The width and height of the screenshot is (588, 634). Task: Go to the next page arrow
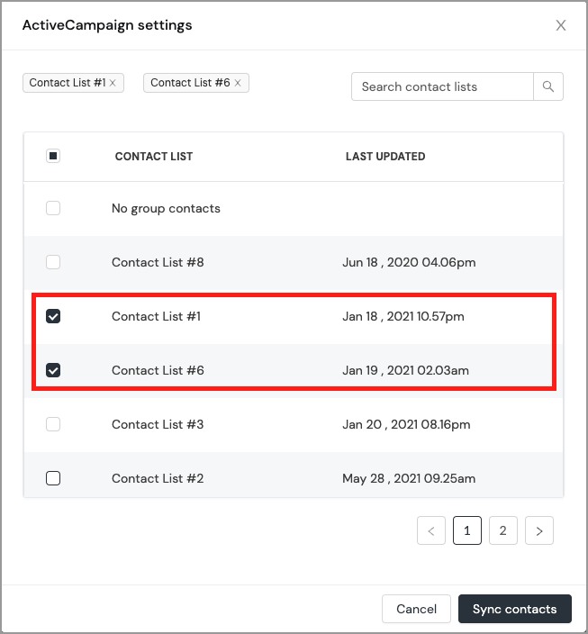(539, 530)
